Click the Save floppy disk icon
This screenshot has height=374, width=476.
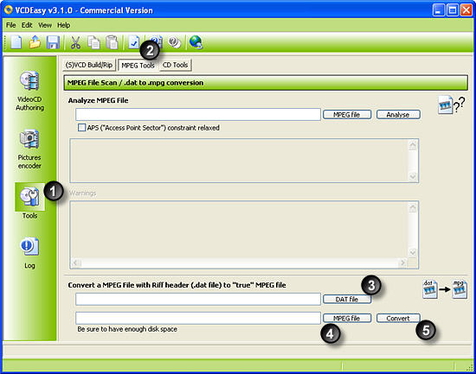[x=53, y=42]
